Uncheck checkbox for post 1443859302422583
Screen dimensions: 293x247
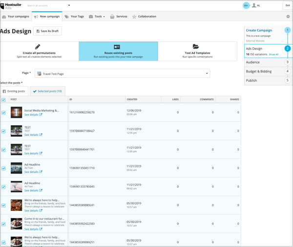coord(3,224)
